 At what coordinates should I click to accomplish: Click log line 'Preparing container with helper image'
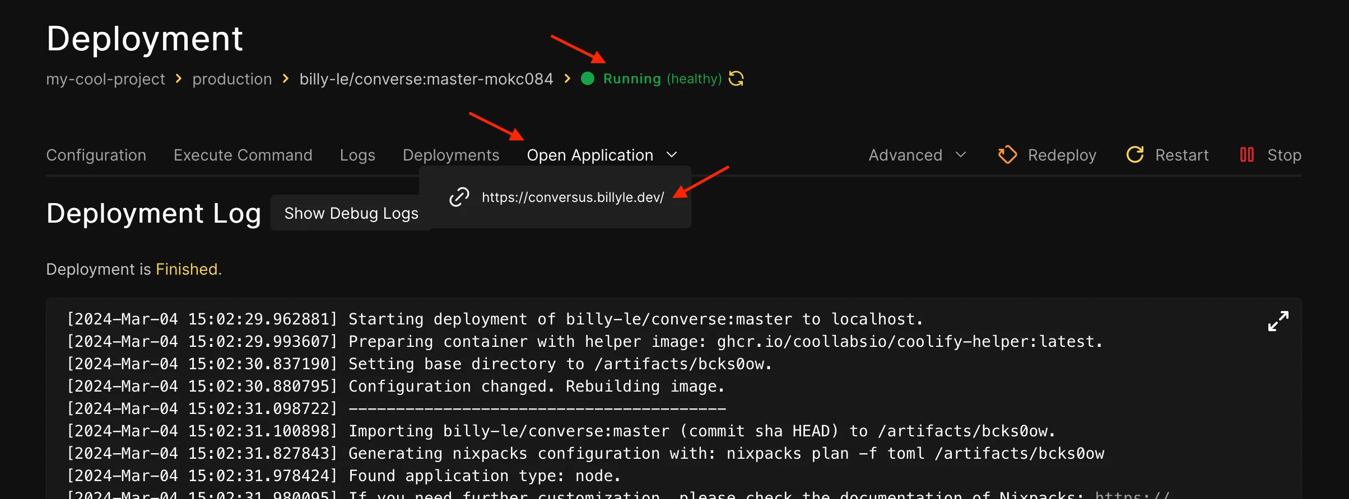[x=585, y=341]
